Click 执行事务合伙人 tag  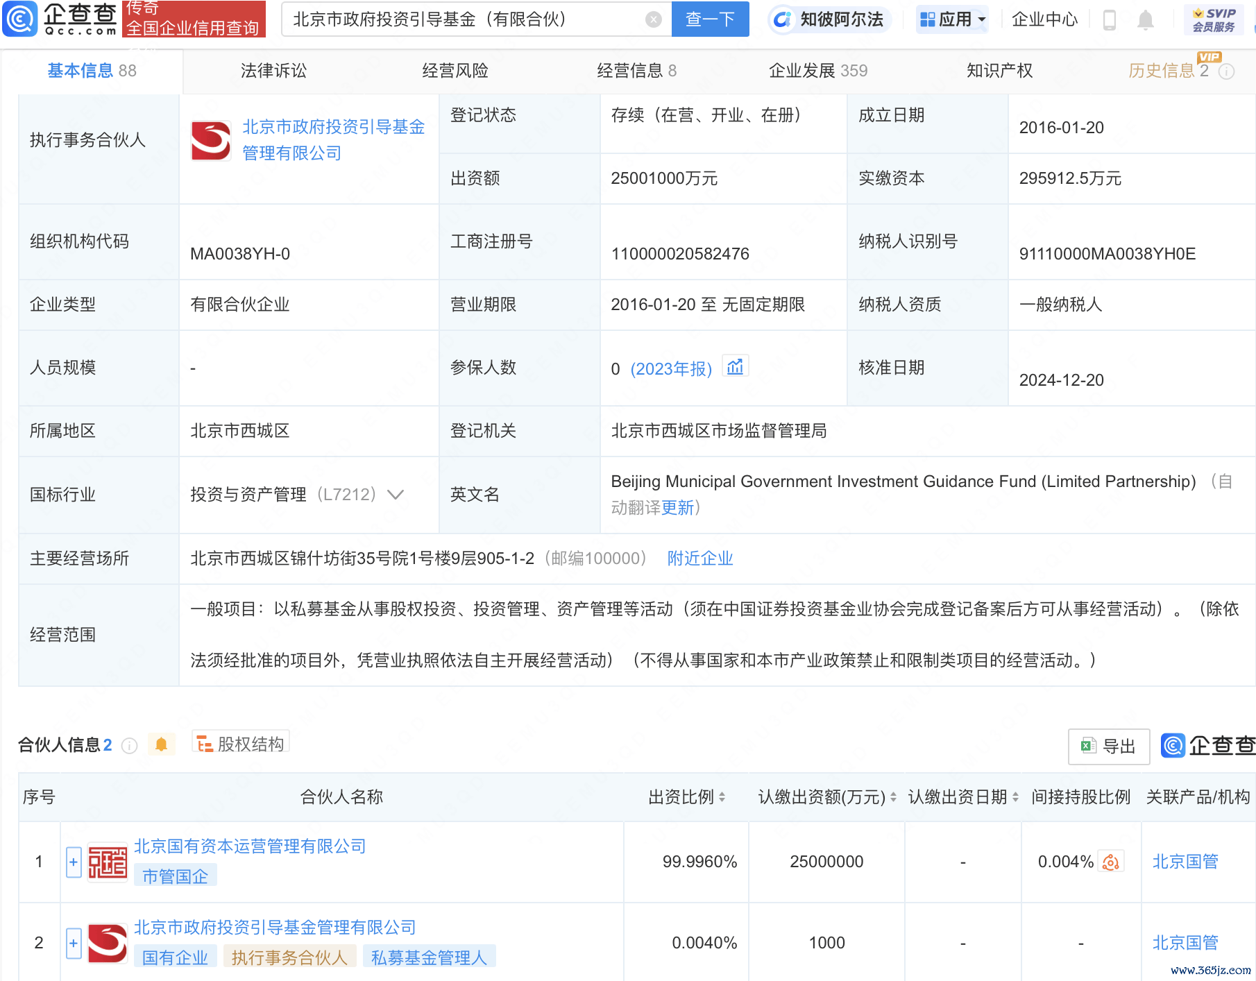coord(289,957)
